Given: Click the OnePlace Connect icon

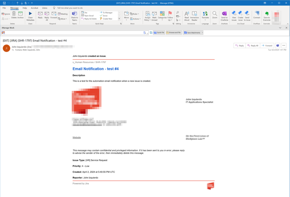Looking at the screenshot, I should [x=257, y=15].
